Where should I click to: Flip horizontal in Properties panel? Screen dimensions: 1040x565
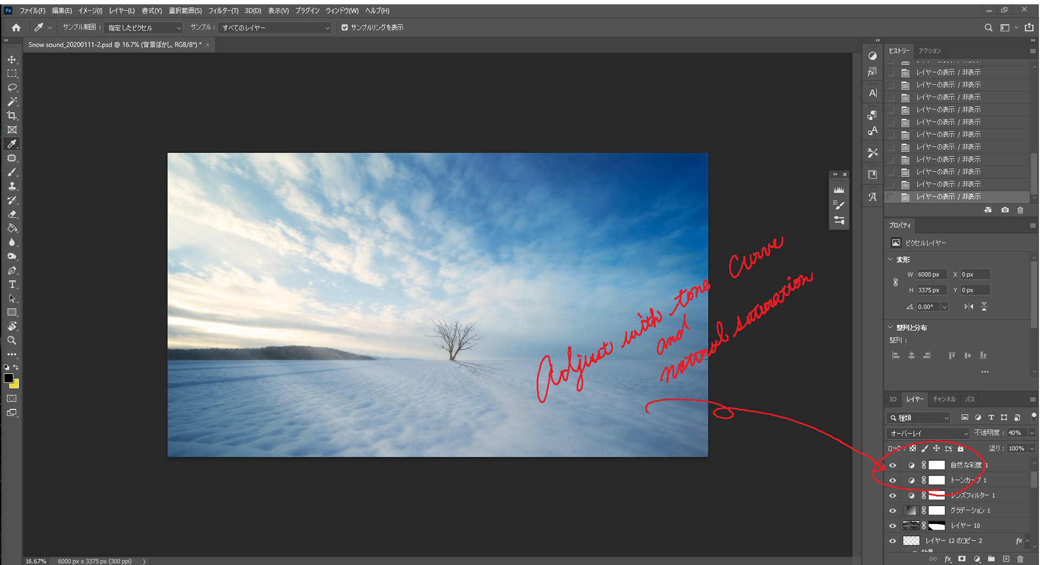[x=968, y=307]
